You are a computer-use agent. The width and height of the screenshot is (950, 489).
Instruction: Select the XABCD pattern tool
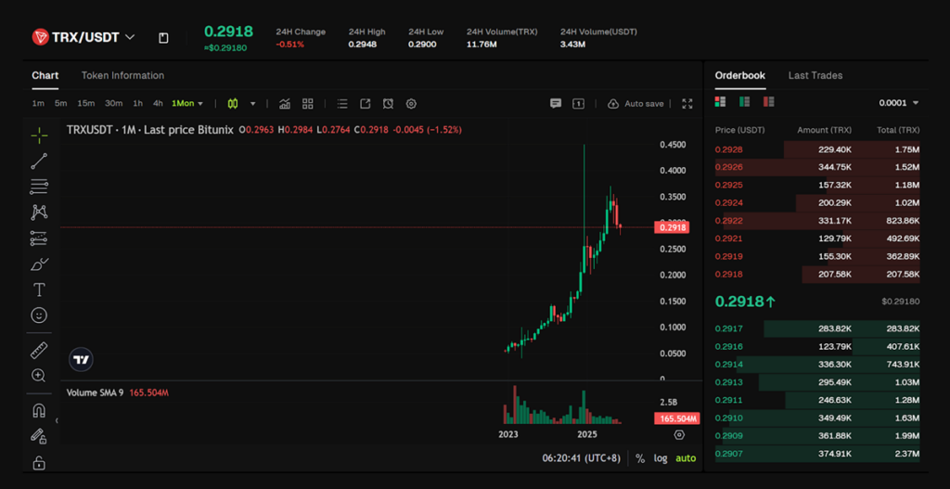coord(39,212)
